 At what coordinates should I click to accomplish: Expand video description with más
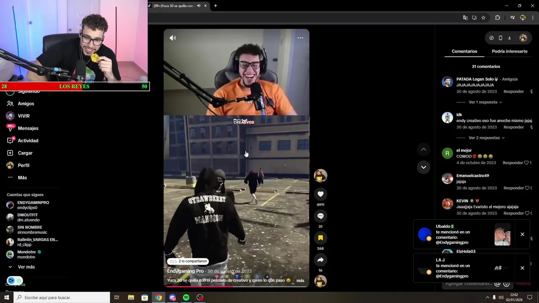click(x=300, y=281)
